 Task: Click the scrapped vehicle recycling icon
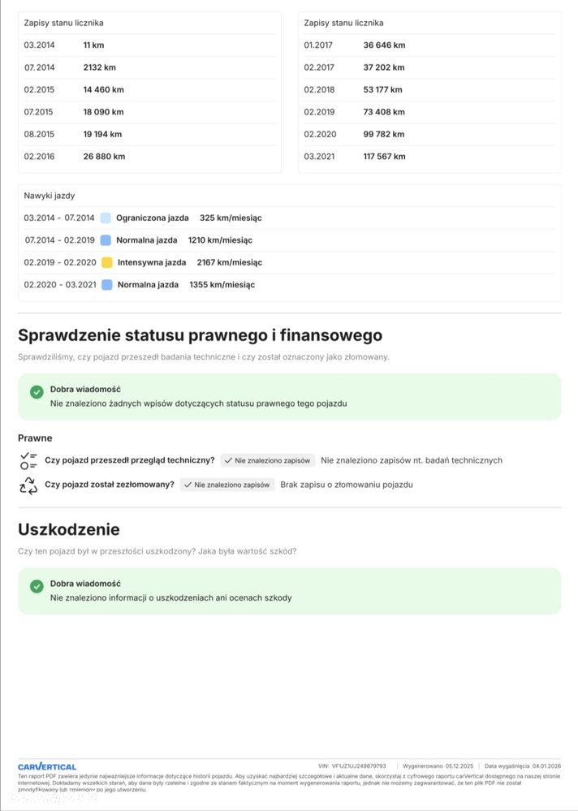[x=28, y=485]
